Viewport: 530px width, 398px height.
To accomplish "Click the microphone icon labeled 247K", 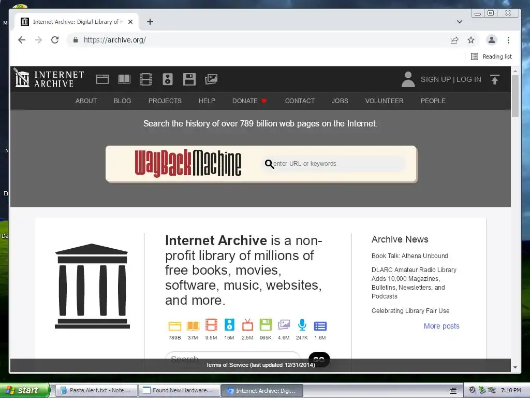I will click(302, 325).
